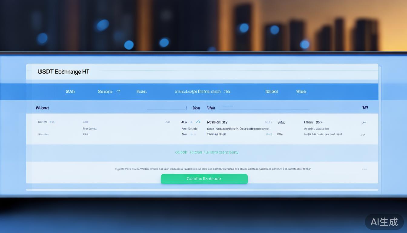Click the 'AI生成' watermark badge
Image resolution: width=407 pixels, height=233 pixels.
(384, 222)
